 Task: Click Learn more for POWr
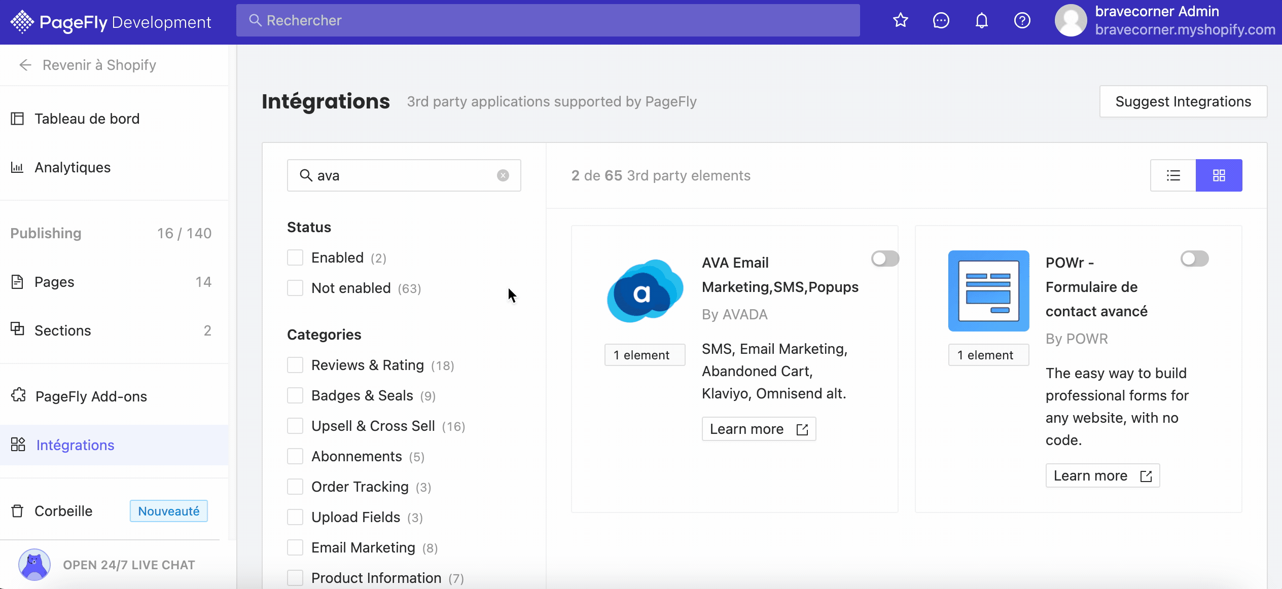[1102, 475]
